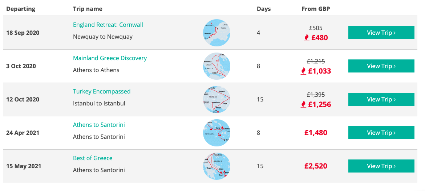
Task: Open the Athens to Santorini trip title link
Action: coord(99,125)
